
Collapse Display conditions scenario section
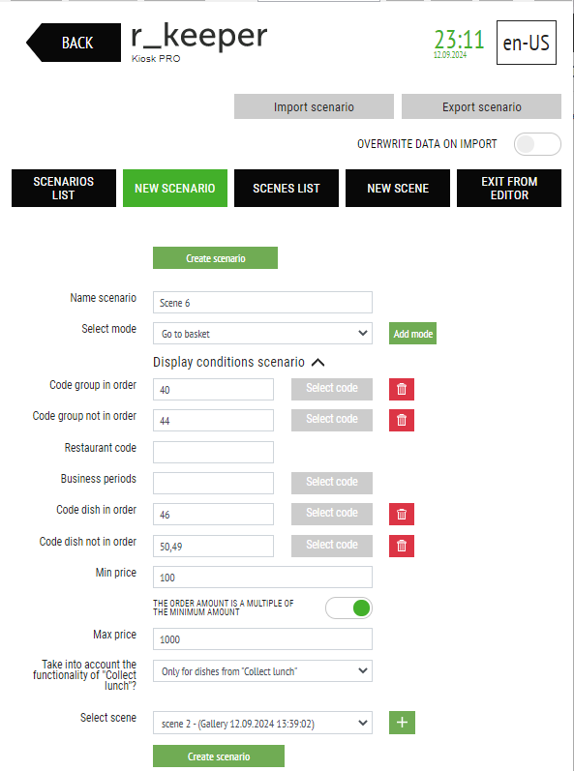pyautogui.click(x=318, y=363)
